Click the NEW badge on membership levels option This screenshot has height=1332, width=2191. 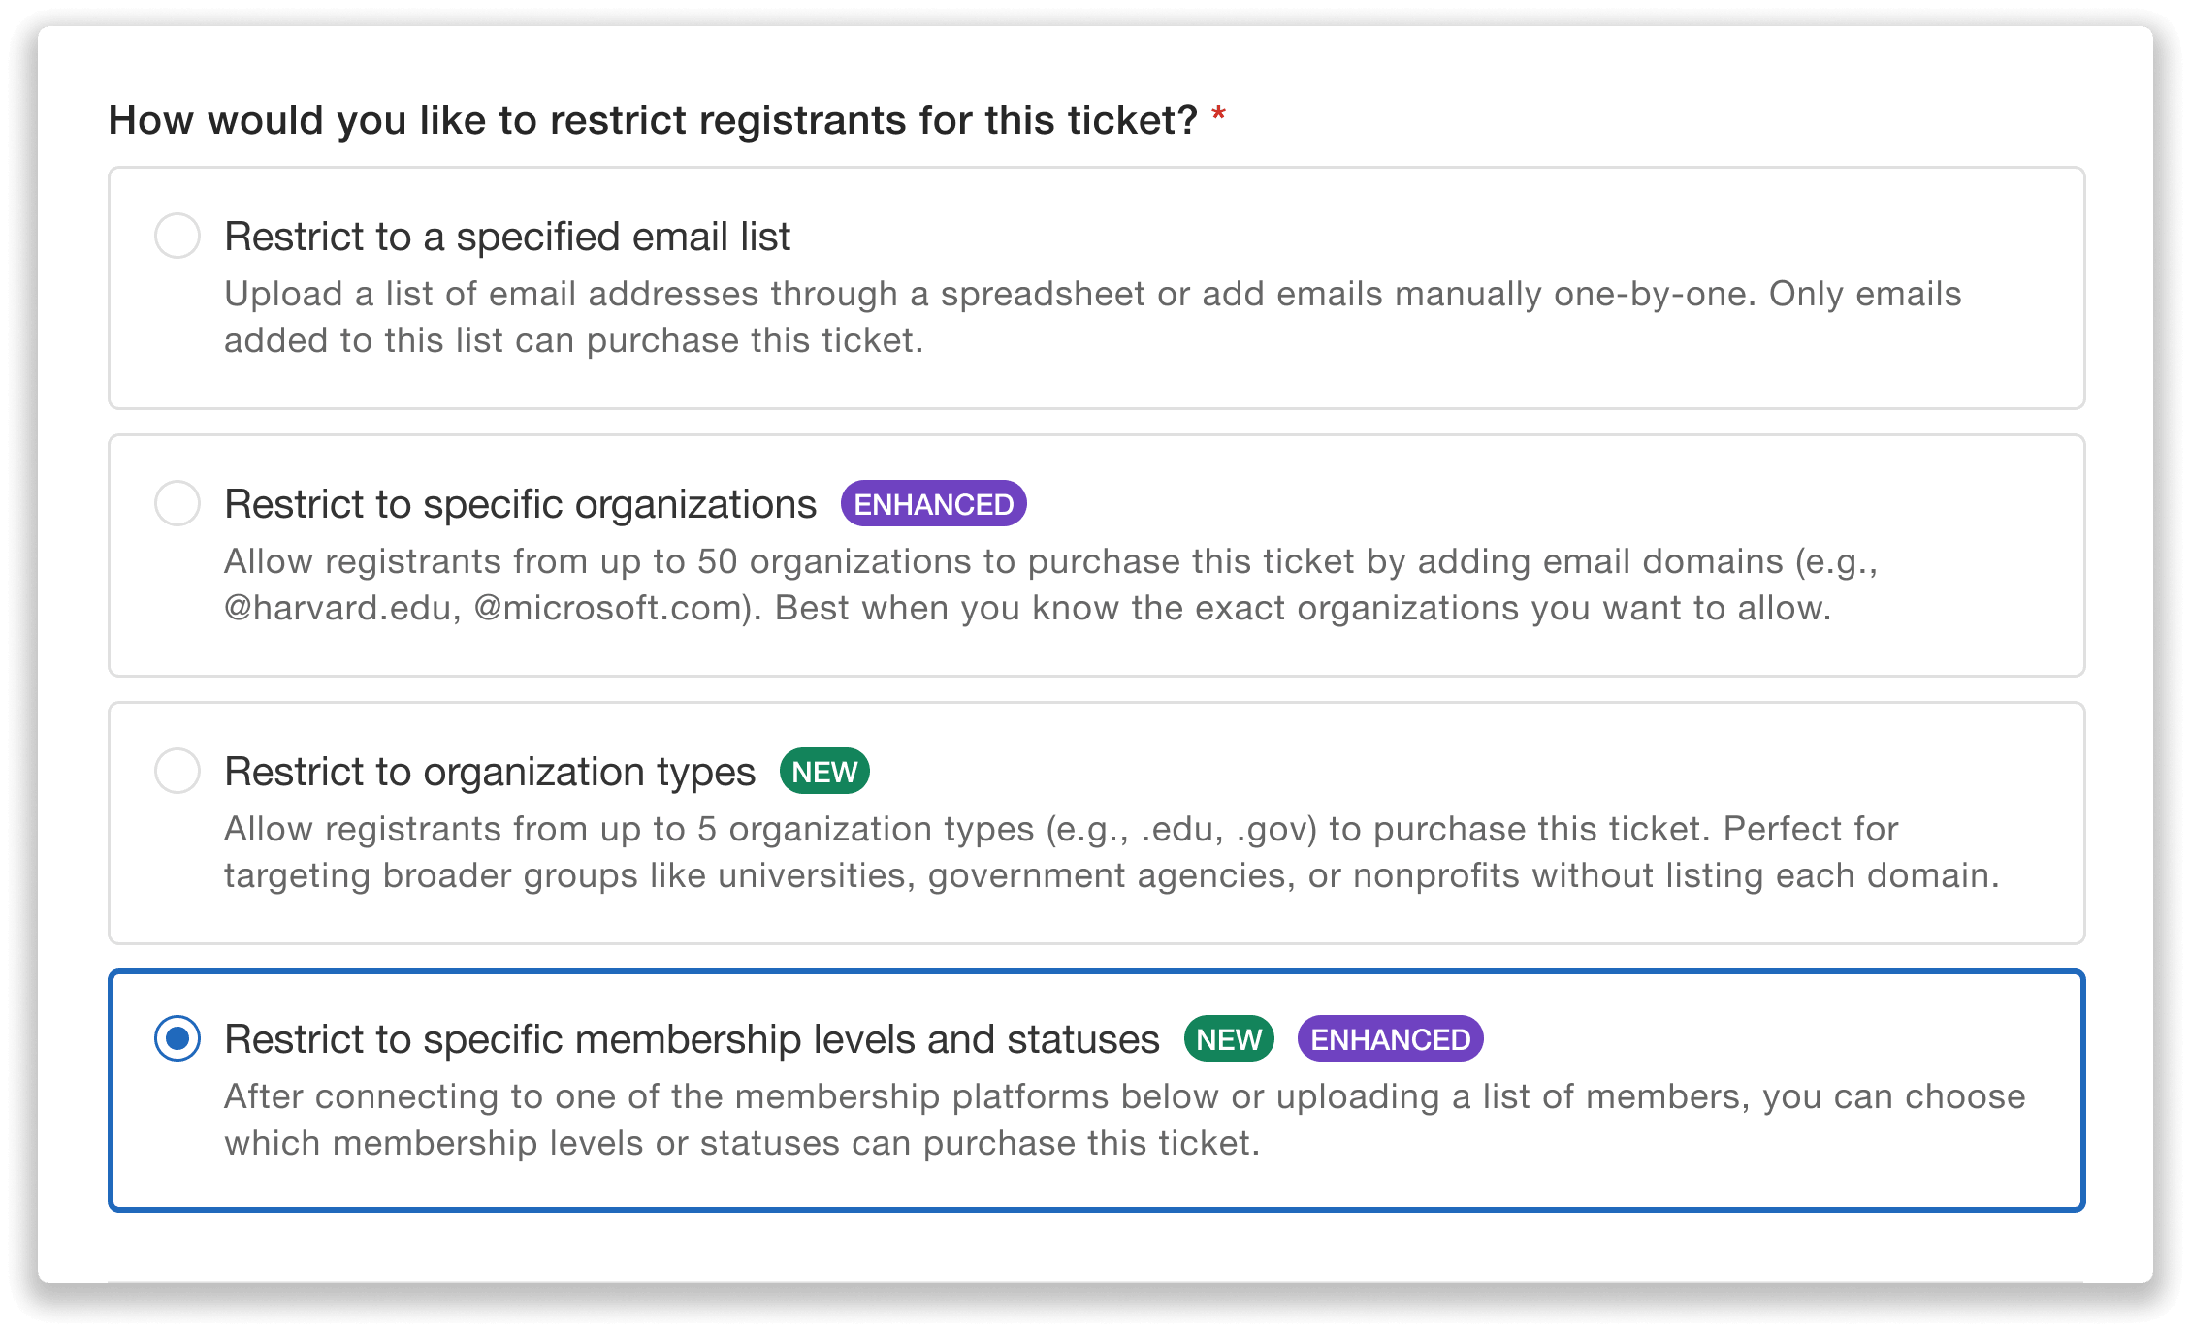tap(1228, 1038)
